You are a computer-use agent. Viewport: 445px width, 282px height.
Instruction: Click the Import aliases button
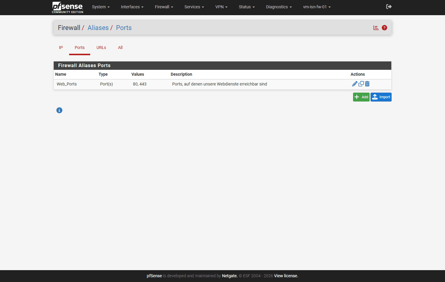point(381,97)
